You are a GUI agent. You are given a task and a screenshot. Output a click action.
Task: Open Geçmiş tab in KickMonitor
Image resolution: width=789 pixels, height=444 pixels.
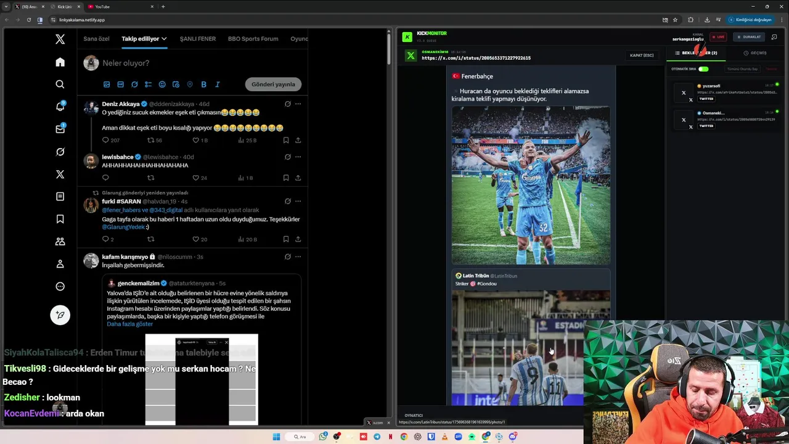pyautogui.click(x=755, y=53)
